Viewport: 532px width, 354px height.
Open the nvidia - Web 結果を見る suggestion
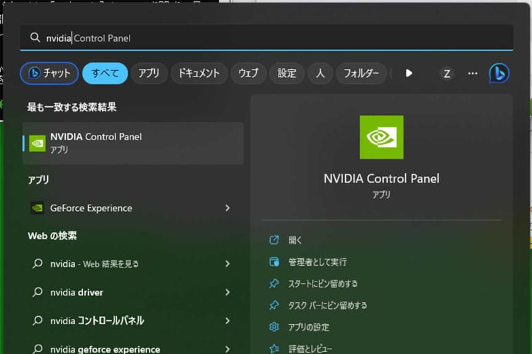[133, 264]
